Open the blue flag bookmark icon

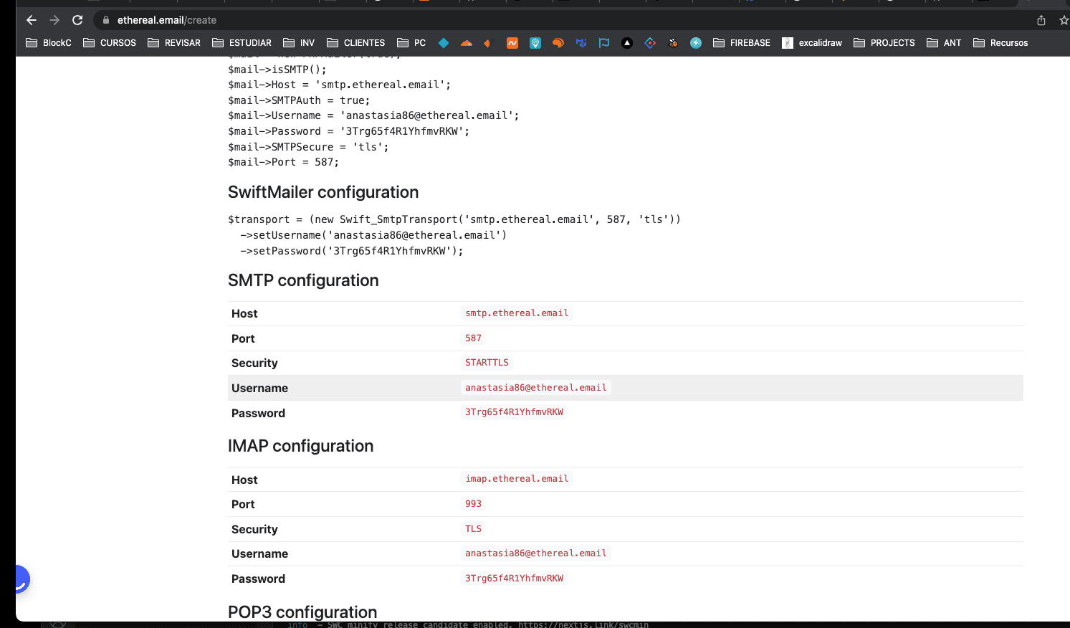604,43
